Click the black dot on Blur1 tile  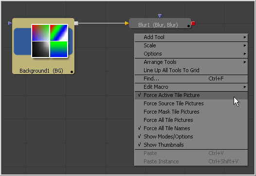point(188,26)
